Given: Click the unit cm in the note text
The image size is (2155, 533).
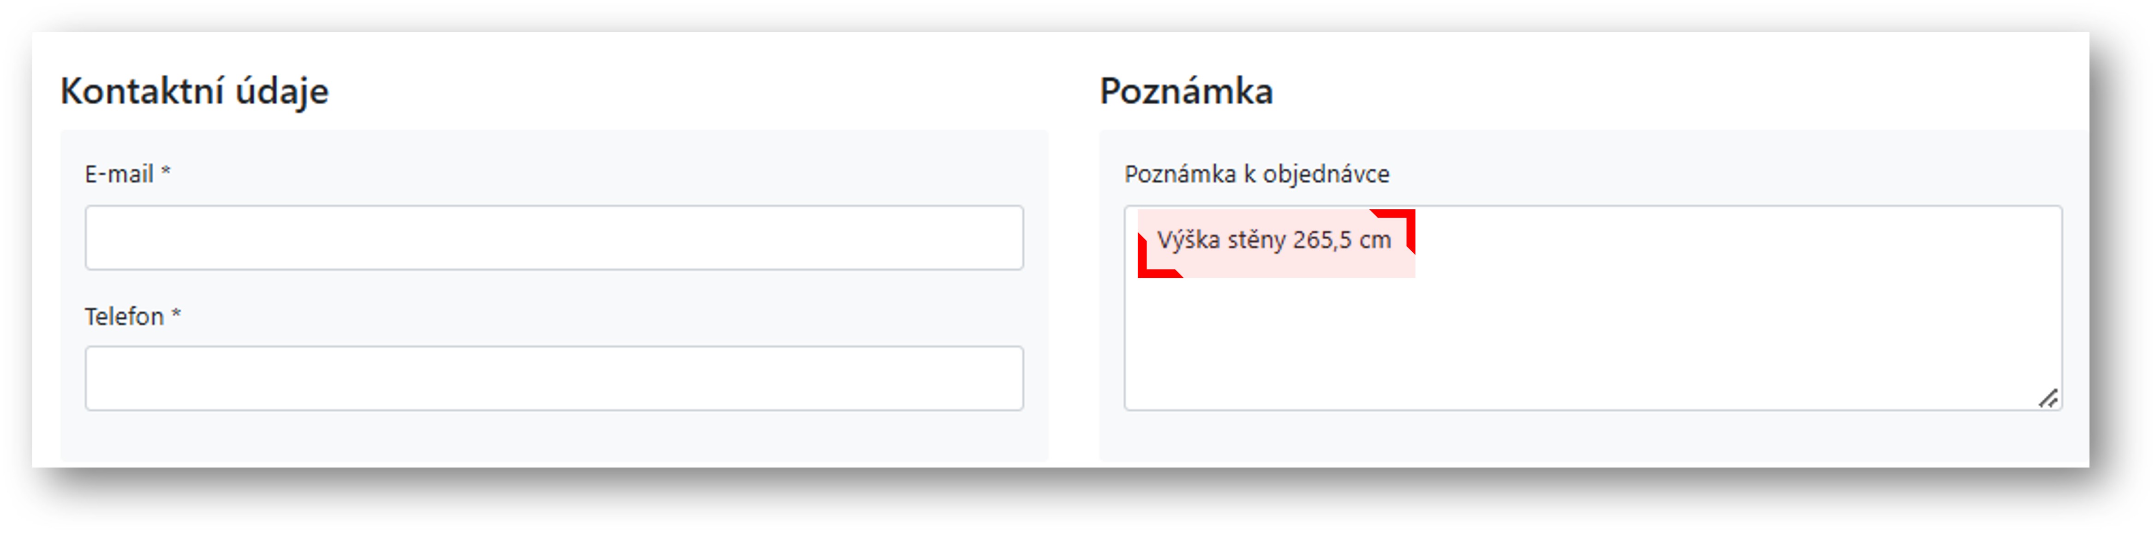Looking at the screenshot, I should coord(1375,241).
